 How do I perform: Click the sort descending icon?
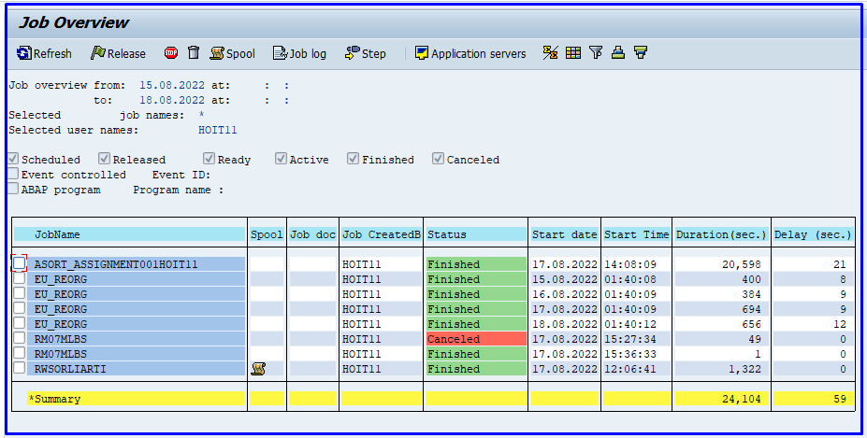pos(641,52)
